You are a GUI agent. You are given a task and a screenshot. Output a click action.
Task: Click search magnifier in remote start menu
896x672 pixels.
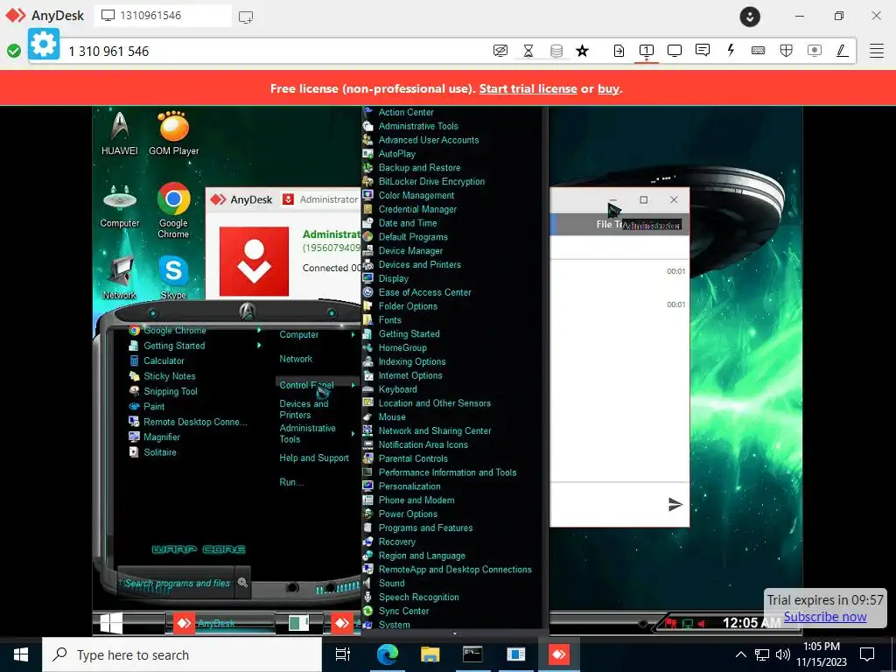point(243,582)
